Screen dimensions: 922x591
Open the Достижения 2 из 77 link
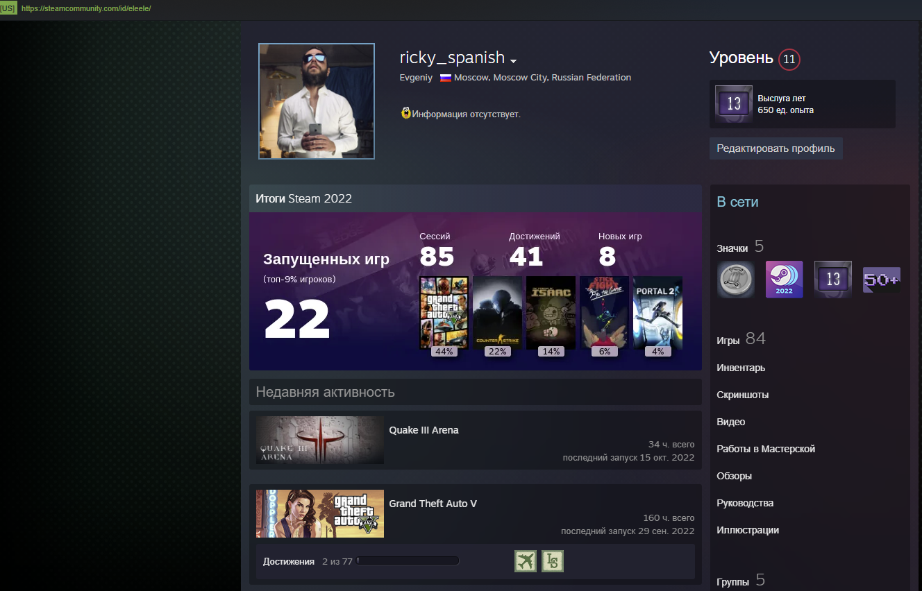[308, 561]
